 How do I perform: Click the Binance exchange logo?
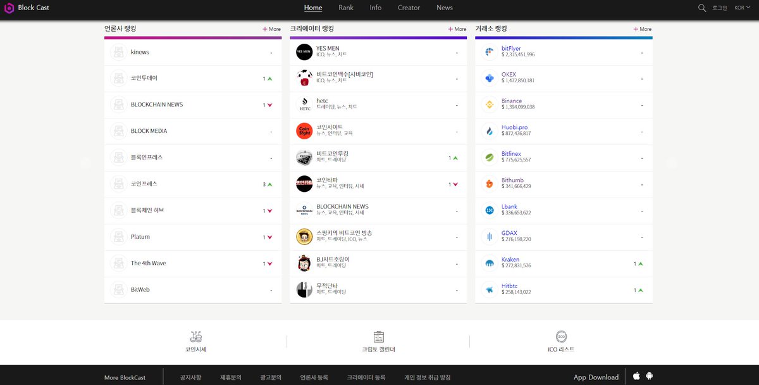(489, 104)
